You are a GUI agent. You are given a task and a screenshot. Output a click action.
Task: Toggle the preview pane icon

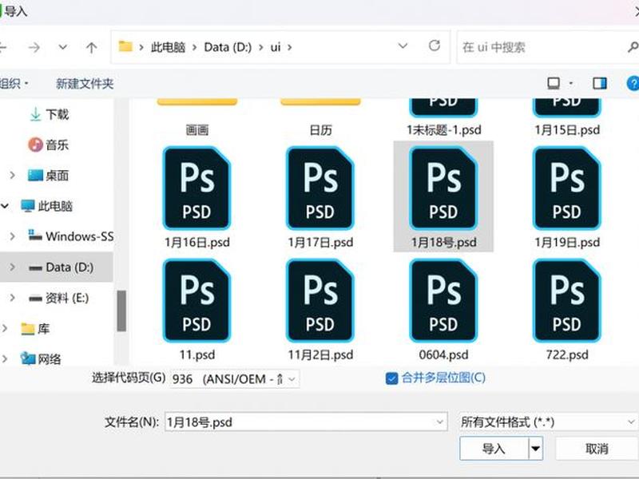pos(600,84)
